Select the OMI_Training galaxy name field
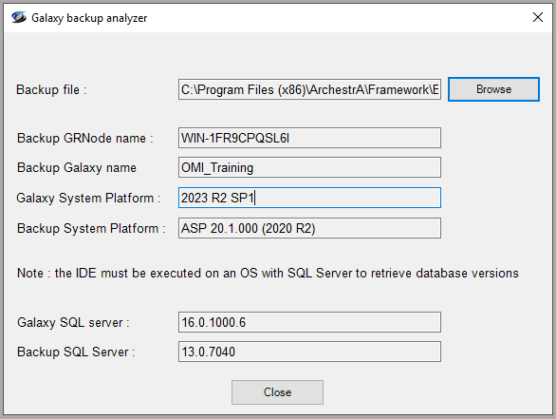 tap(309, 167)
